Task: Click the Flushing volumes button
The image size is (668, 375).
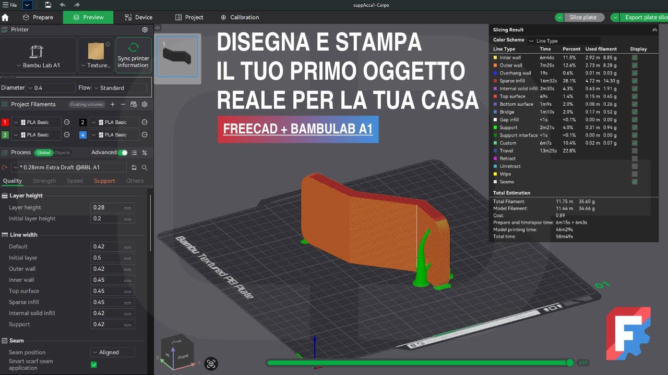Action: [87, 105]
